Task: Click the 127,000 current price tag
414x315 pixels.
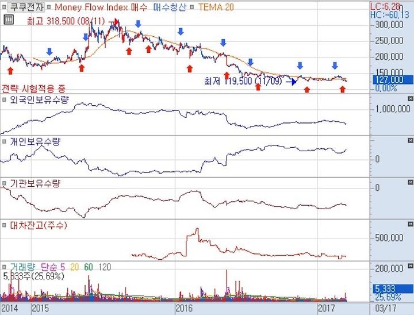Action: coord(393,80)
